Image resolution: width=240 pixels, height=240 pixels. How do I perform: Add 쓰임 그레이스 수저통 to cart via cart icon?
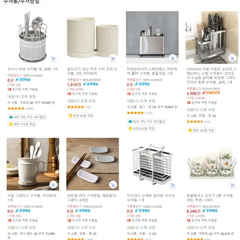pyautogui.click(x=53, y=185)
